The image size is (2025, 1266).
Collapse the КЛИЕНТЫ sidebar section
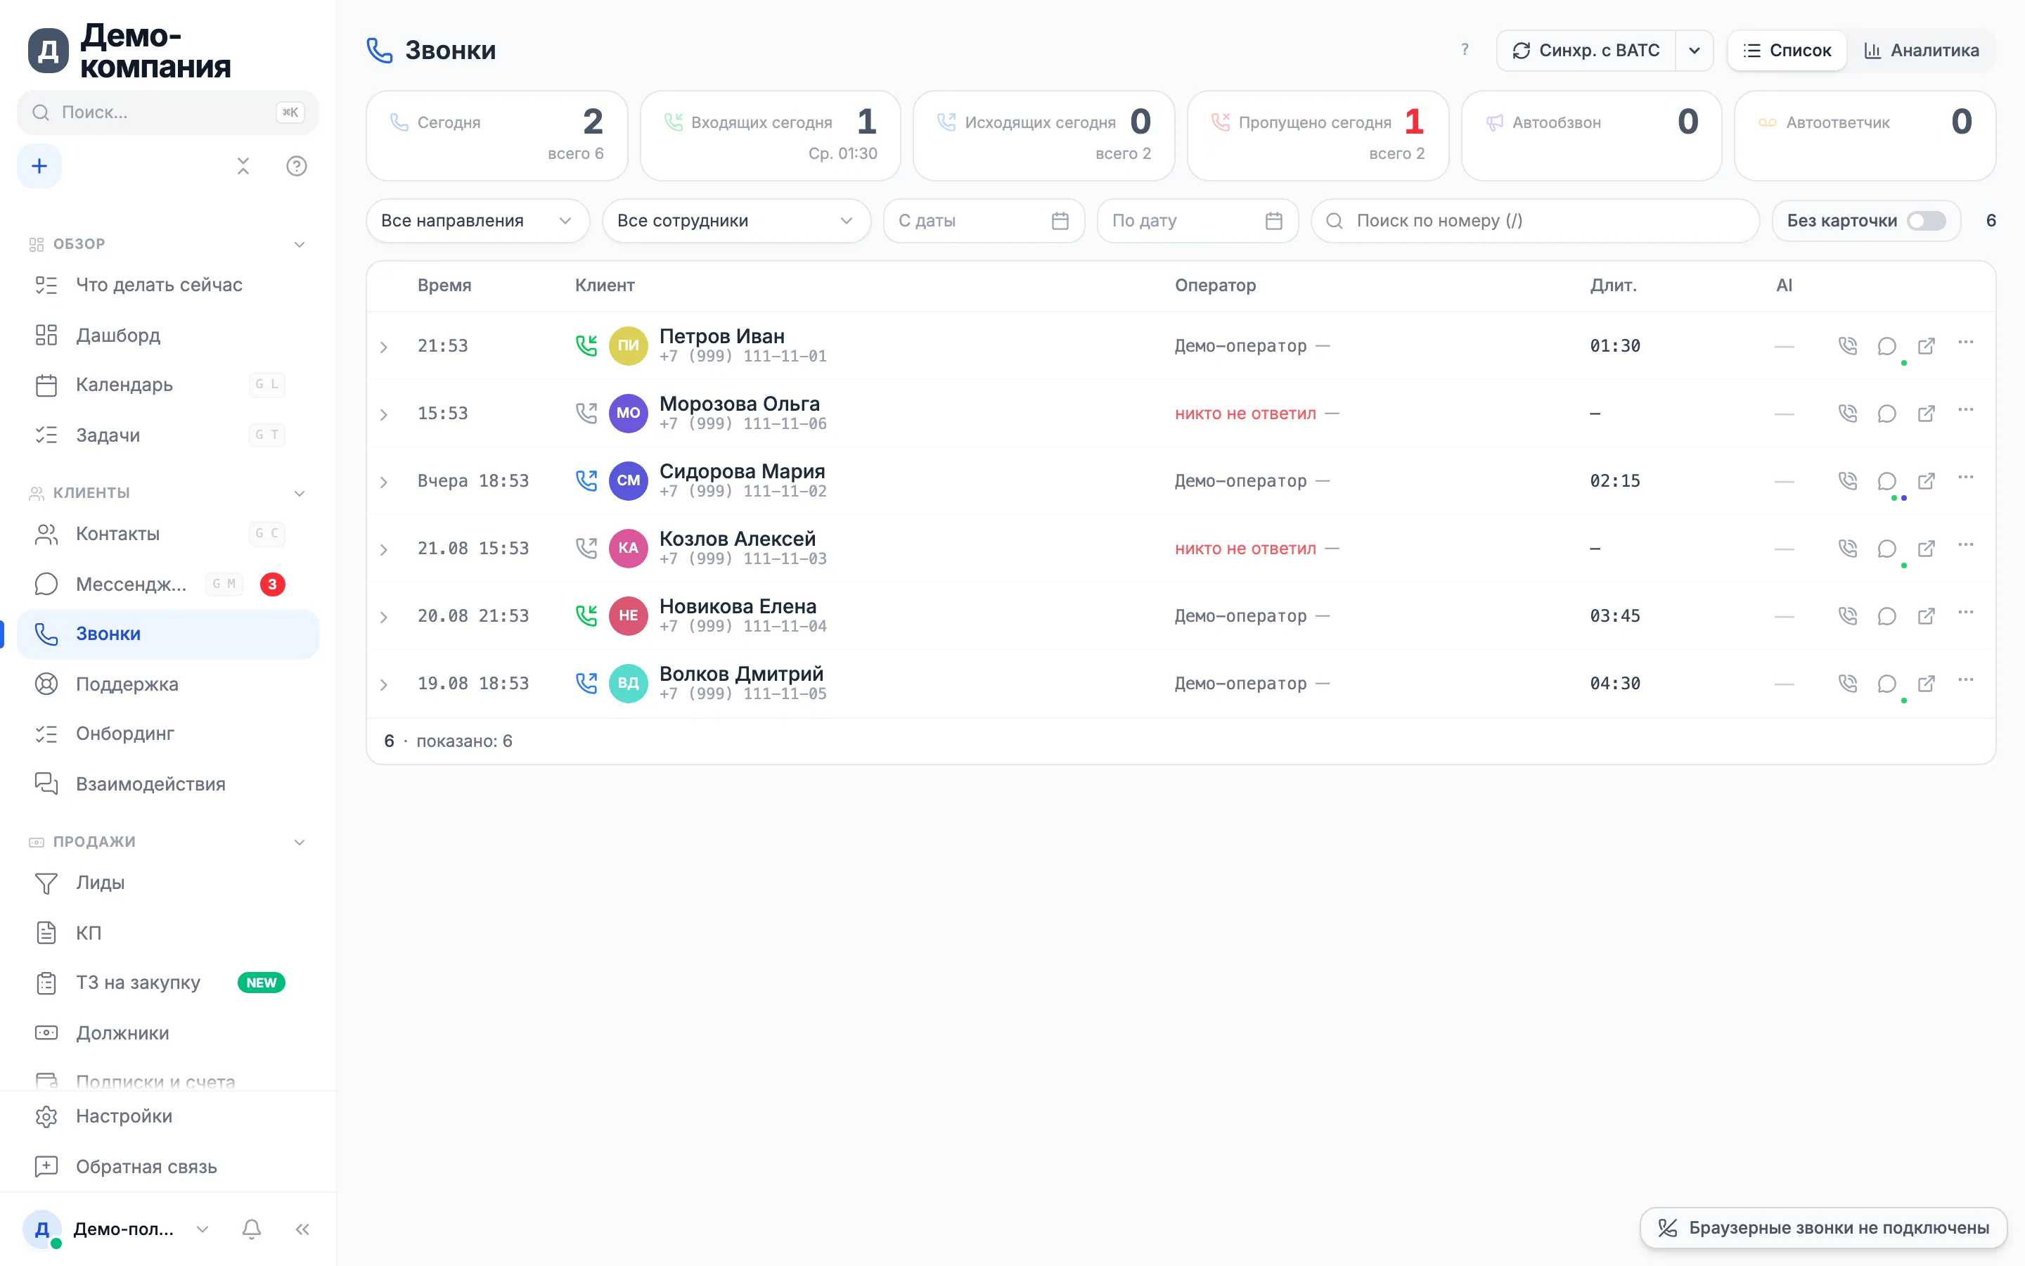click(x=299, y=493)
